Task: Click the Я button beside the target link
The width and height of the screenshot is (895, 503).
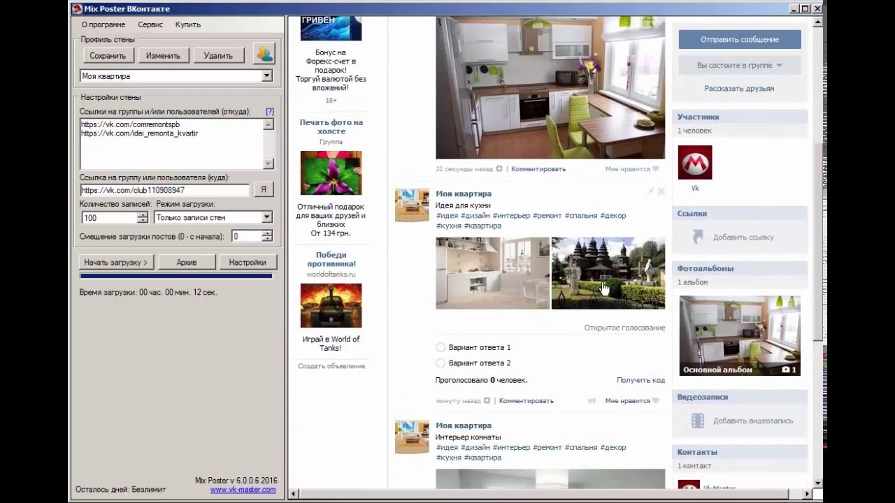Action: pos(264,190)
